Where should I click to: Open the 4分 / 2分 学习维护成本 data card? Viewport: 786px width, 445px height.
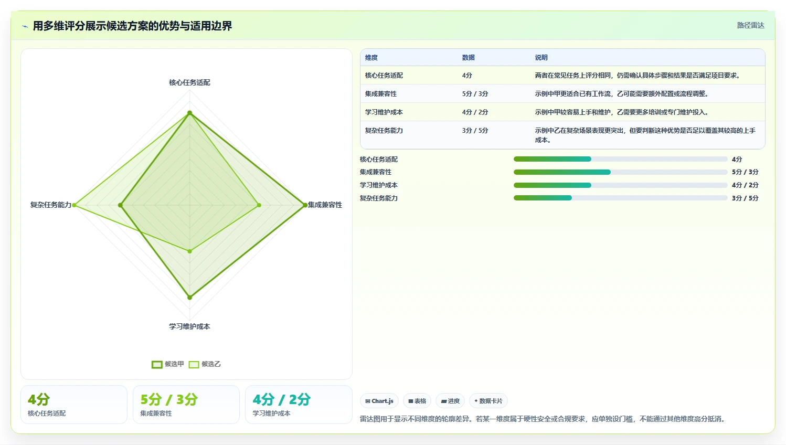click(299, 405)
